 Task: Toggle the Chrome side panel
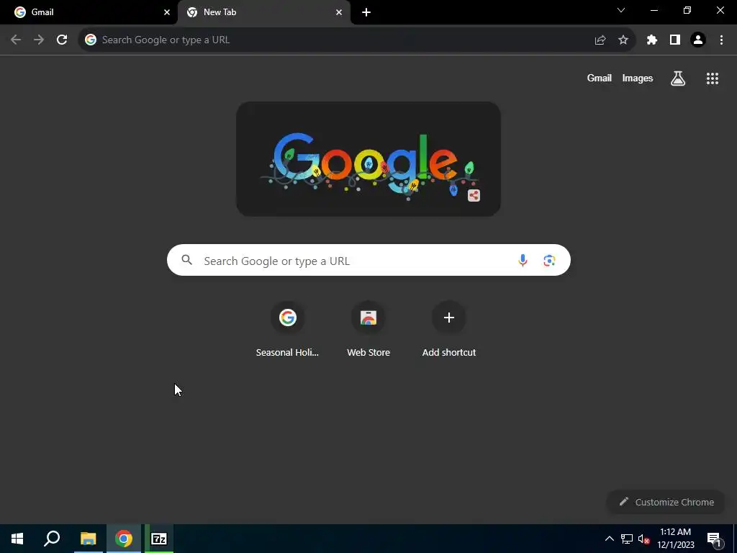(675, 40)
